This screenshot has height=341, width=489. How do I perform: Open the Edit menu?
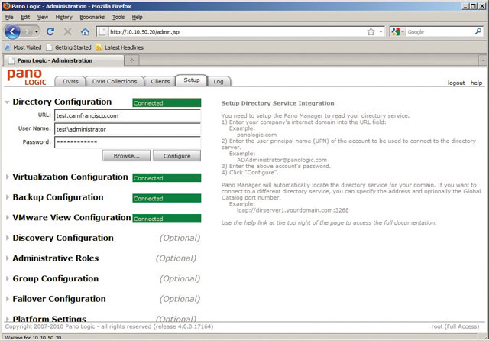(x=25, y=17)
